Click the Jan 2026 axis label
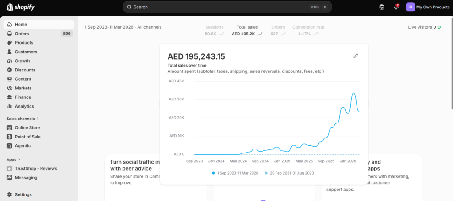 347,161
